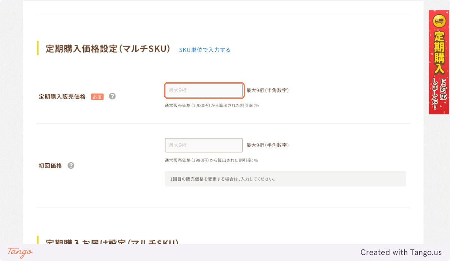Screen dimensions: 450x261
Task: Click the 定期購入販売価格 price input field
Action: 204,90
